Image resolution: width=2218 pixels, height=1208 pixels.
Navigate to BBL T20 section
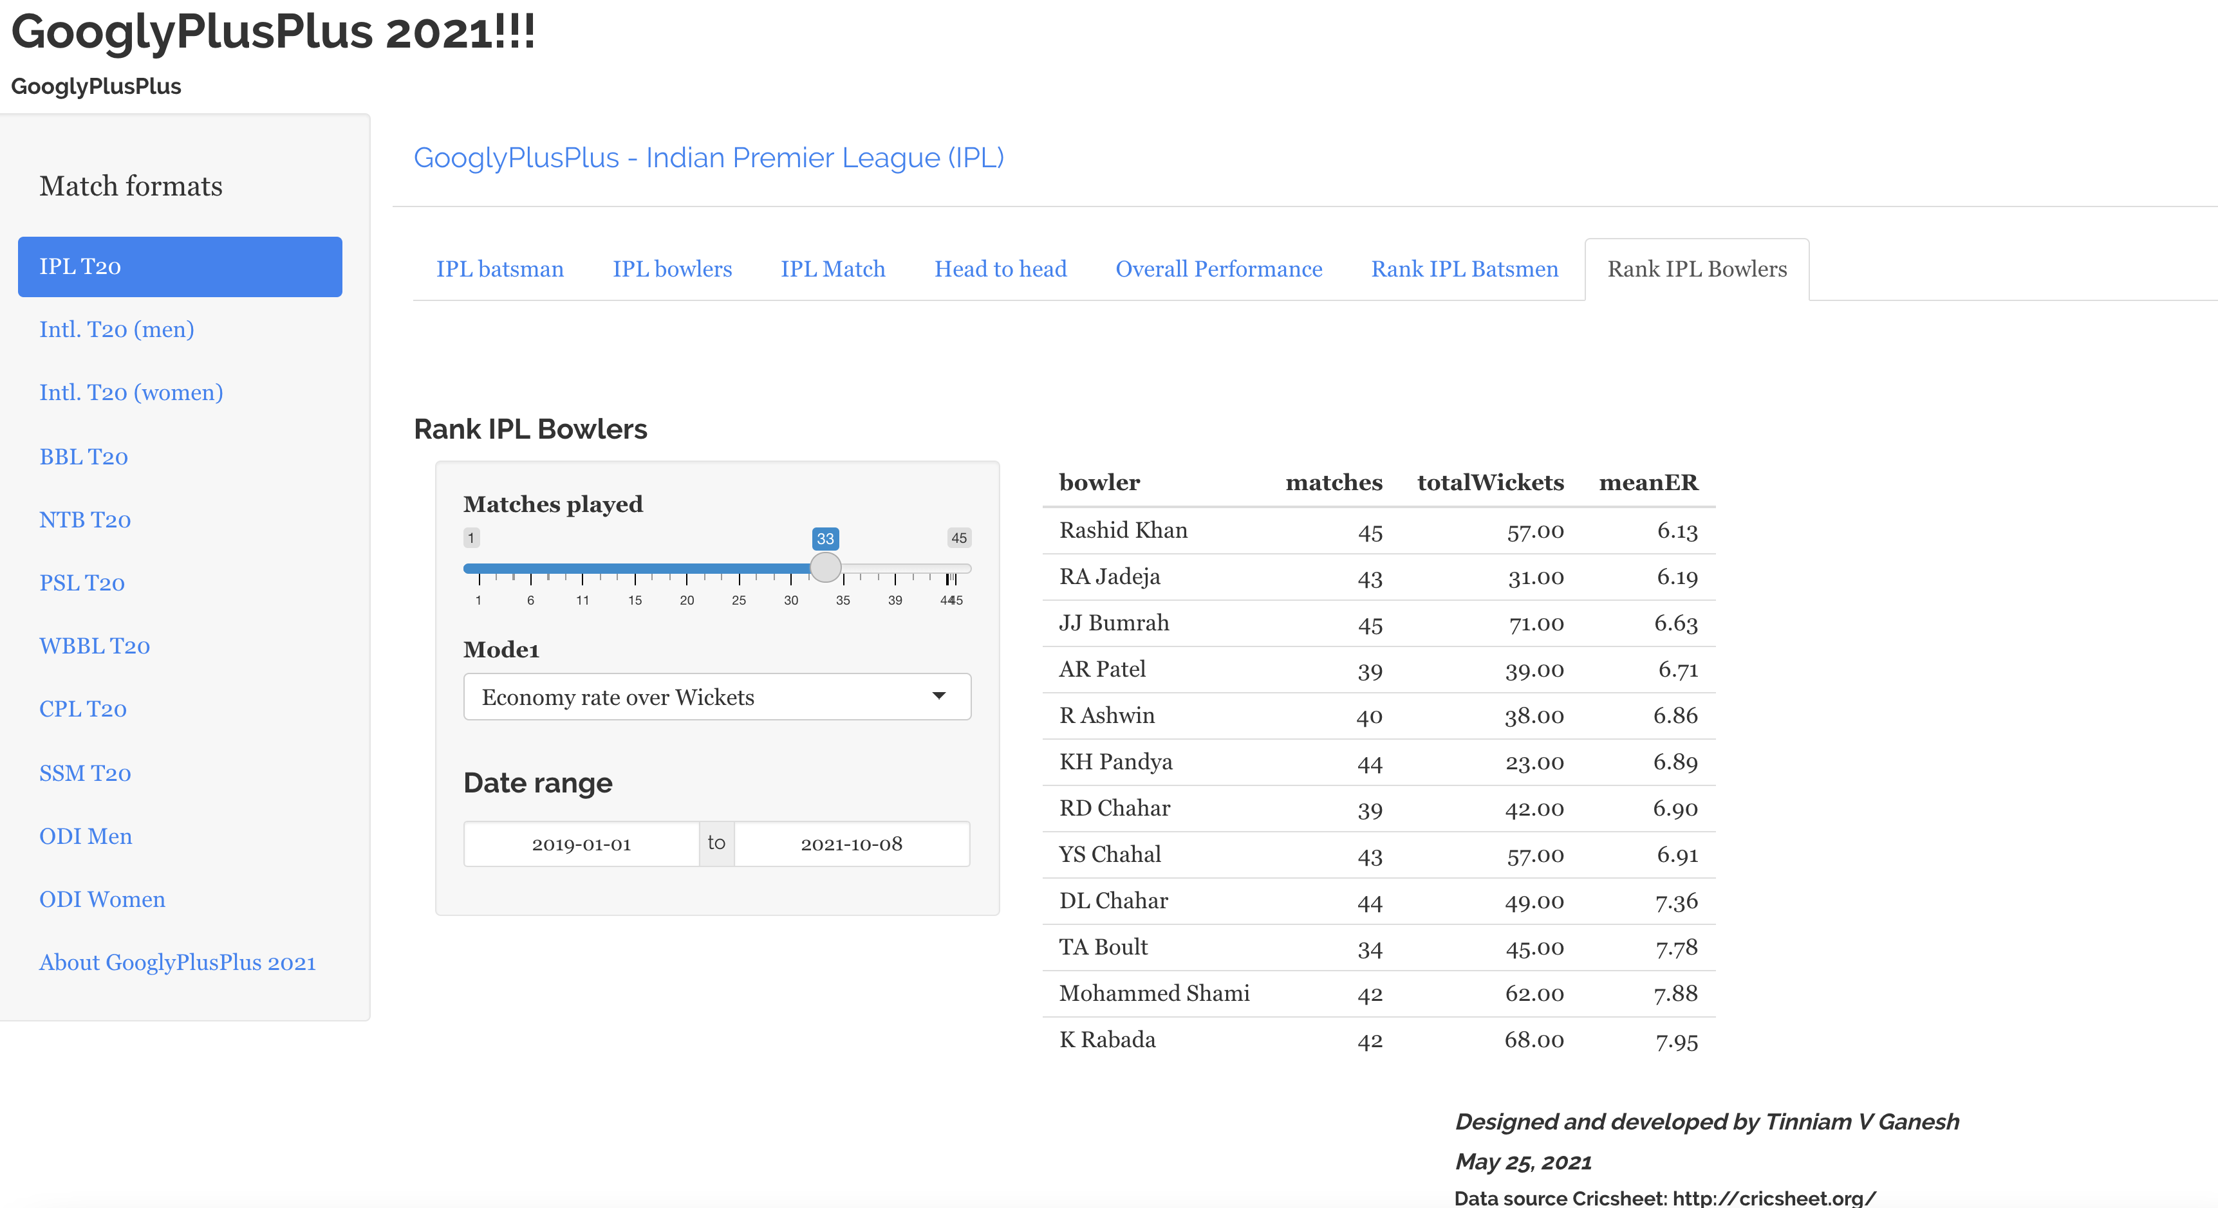click(x=84, y=457)
